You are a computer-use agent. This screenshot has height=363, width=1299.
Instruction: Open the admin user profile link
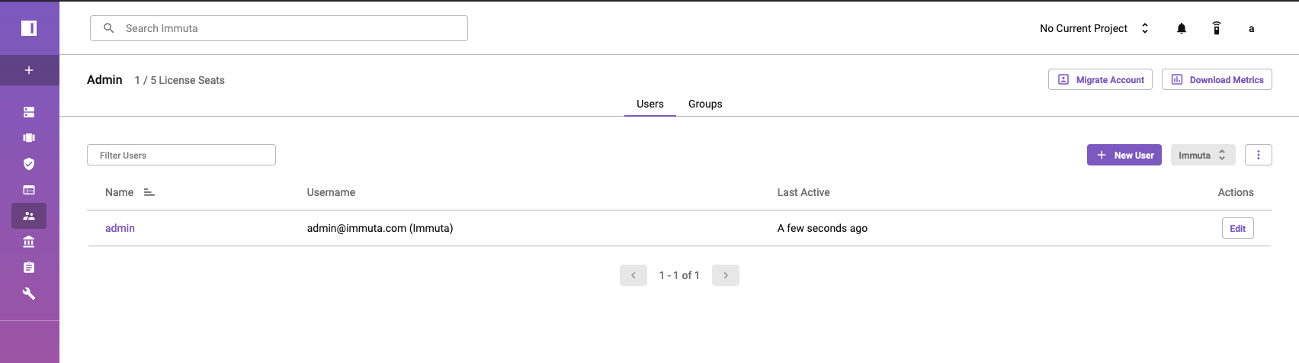point(120,228)
